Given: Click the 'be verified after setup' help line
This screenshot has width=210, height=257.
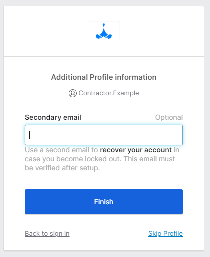Looking at the screenshot, I should coord(62,168).
